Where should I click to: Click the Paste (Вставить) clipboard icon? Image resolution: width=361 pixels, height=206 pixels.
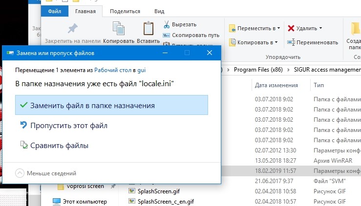click(148, 28)
